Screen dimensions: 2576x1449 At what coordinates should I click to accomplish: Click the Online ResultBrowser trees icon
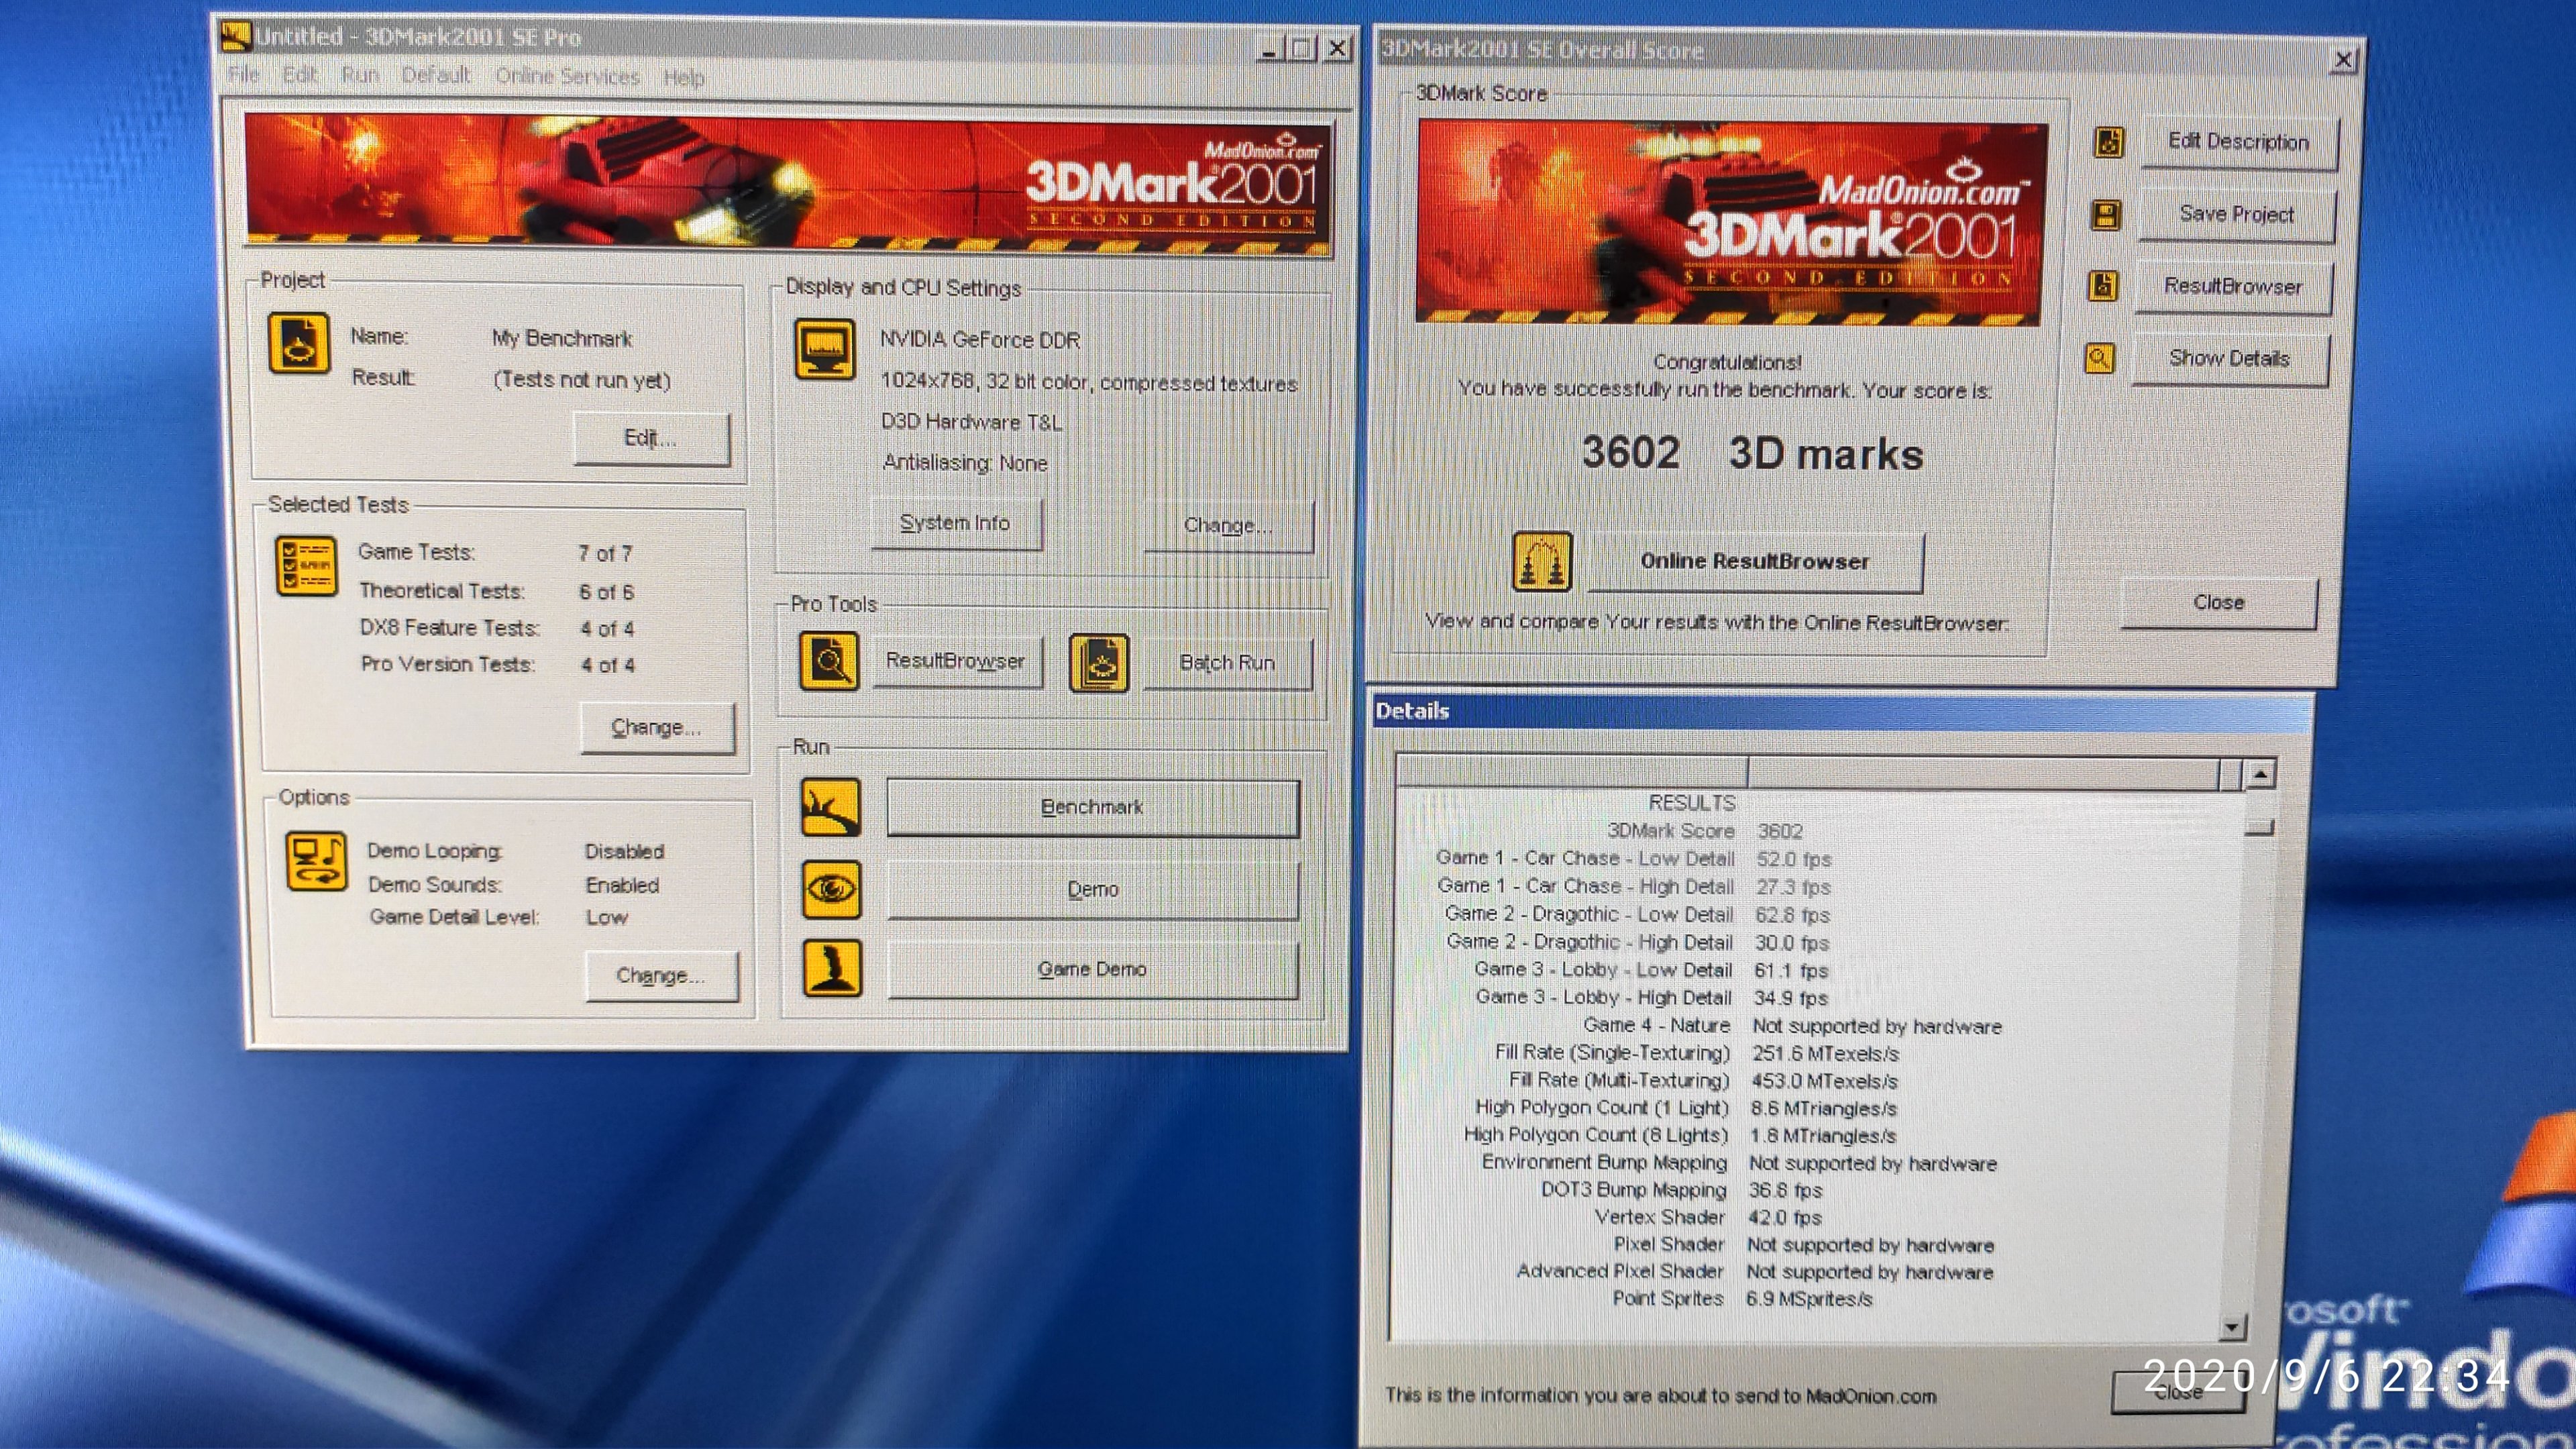click(1542, 562)
